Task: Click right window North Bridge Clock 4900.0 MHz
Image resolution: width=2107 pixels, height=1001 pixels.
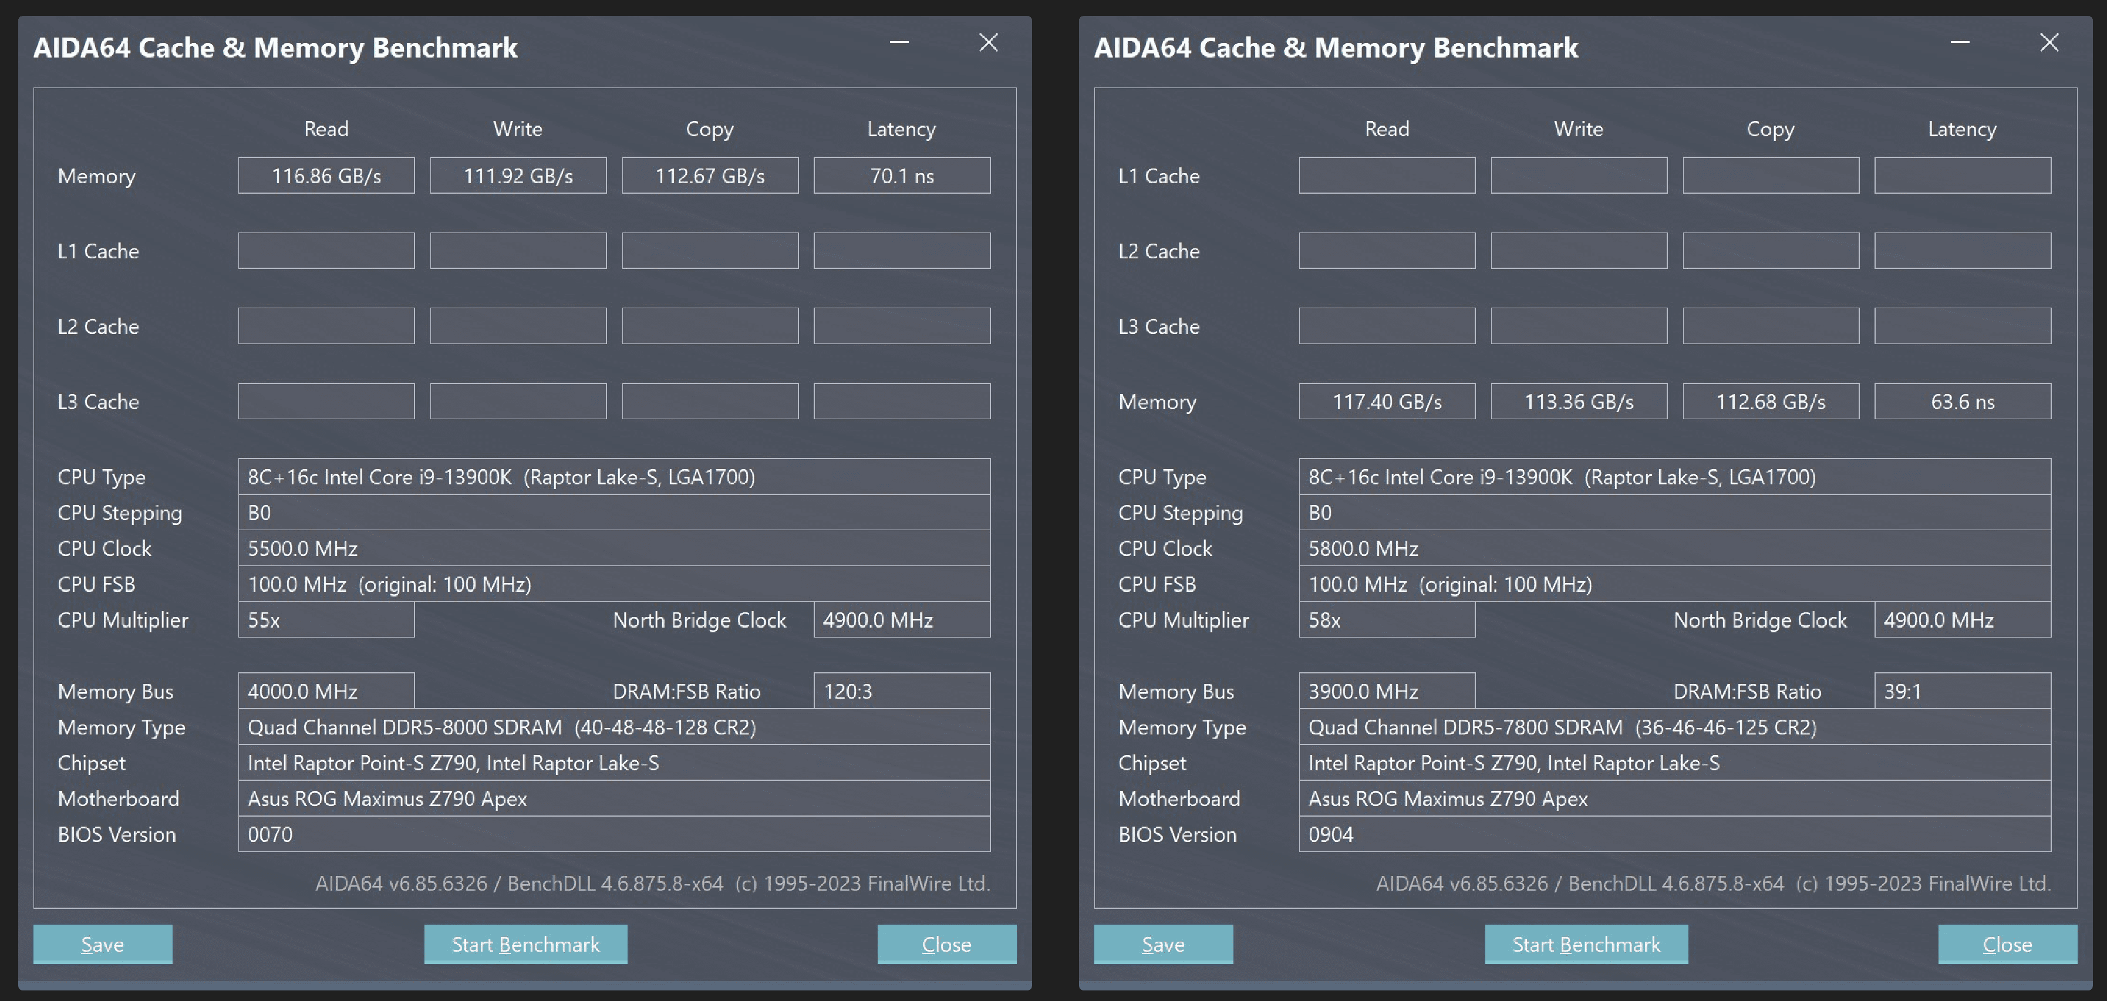Action: [x=1963, y=620]
